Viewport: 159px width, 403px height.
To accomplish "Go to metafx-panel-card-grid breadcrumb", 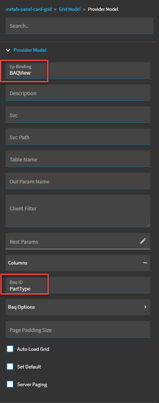I will pyautogui.click(x=29, y=9).
